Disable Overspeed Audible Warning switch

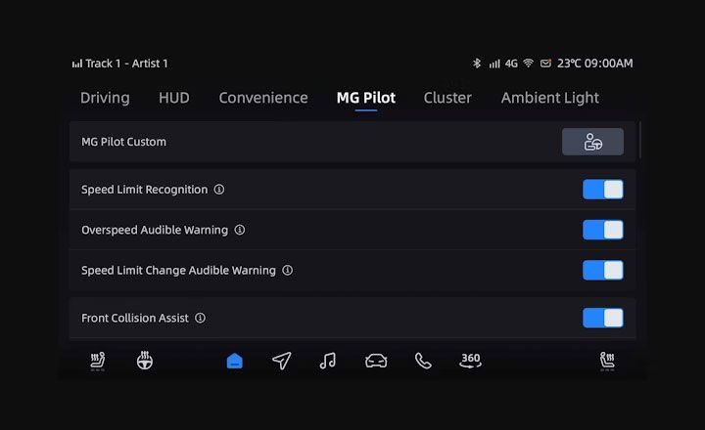[602, 230]
